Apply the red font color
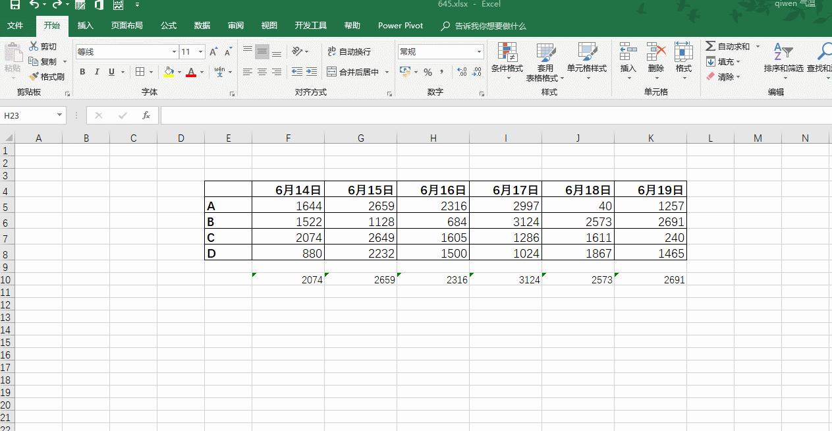832x431 pixels. click(x=191, y=72)
